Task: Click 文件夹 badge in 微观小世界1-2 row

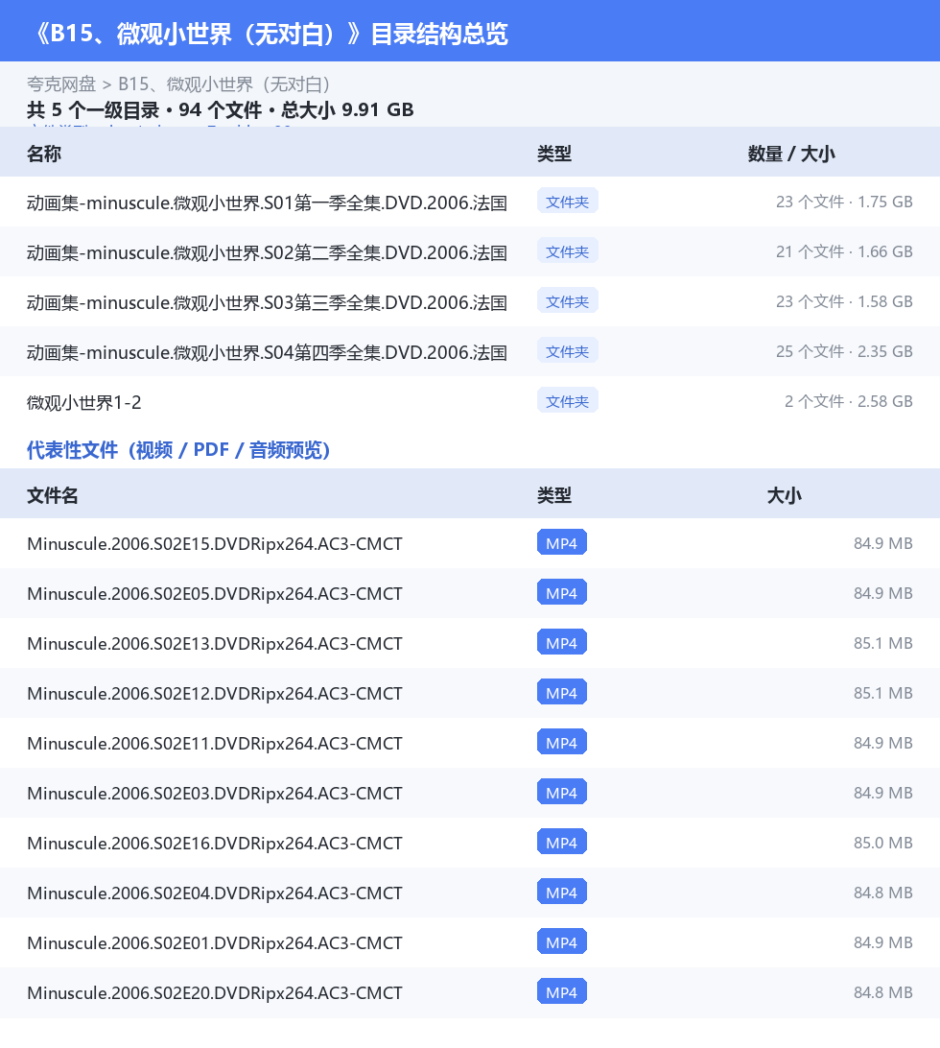Action: click(567, 401)
